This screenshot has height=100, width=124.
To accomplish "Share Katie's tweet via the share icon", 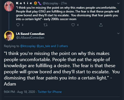I will [x=101, y=25].
